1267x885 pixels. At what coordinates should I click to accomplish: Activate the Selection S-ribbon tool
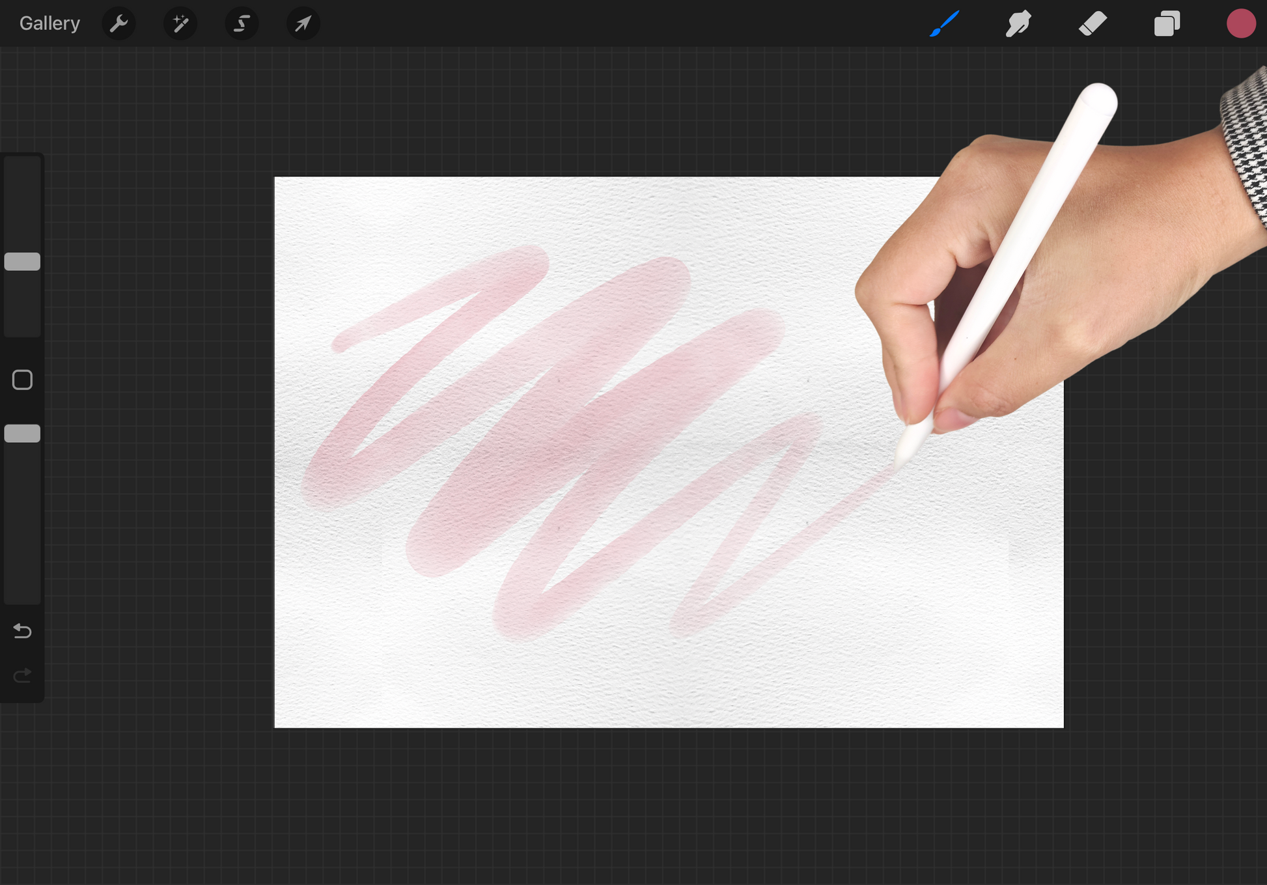[x=242, y=24]
